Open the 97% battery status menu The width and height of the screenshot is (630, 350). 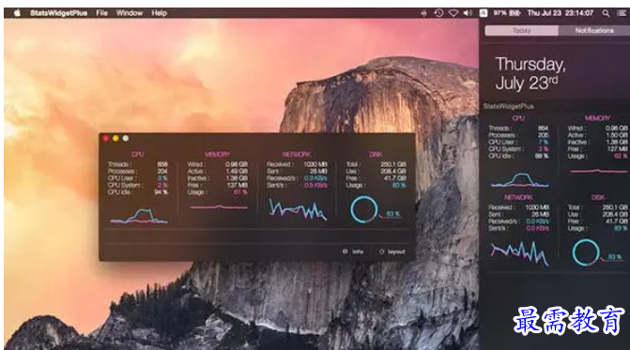[x=507, y=13]
